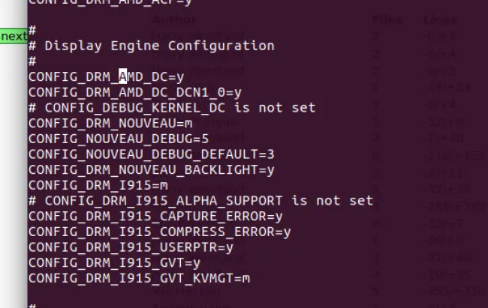Click the CONFIG_NOUVEAU_DEBUG=5 line
This screenshot has width=488, height=308.
[x=119, y=139]
